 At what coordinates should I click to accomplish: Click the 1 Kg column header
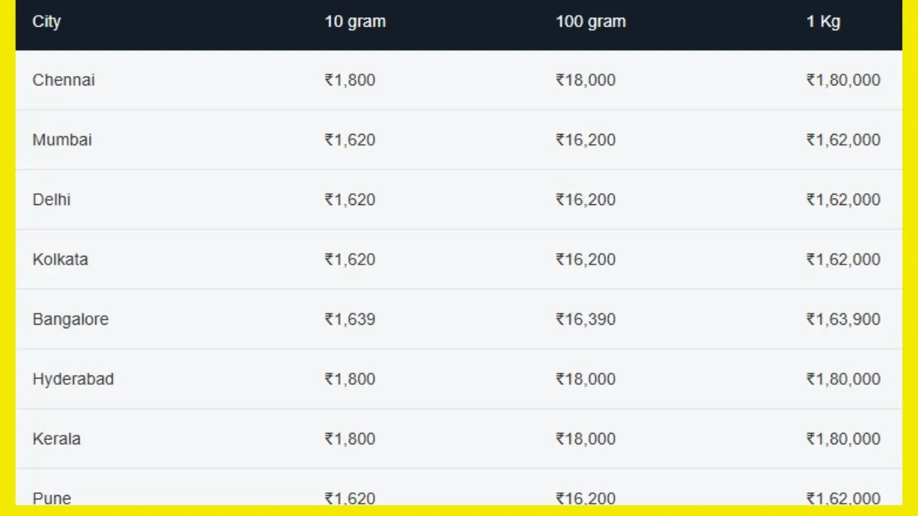[x=823, y=21]
